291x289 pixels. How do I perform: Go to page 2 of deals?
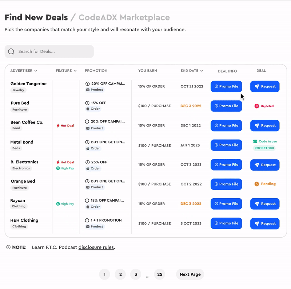[x=120, y=274]
